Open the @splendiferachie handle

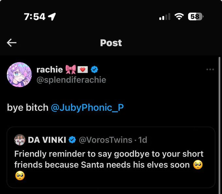[71, 80]
